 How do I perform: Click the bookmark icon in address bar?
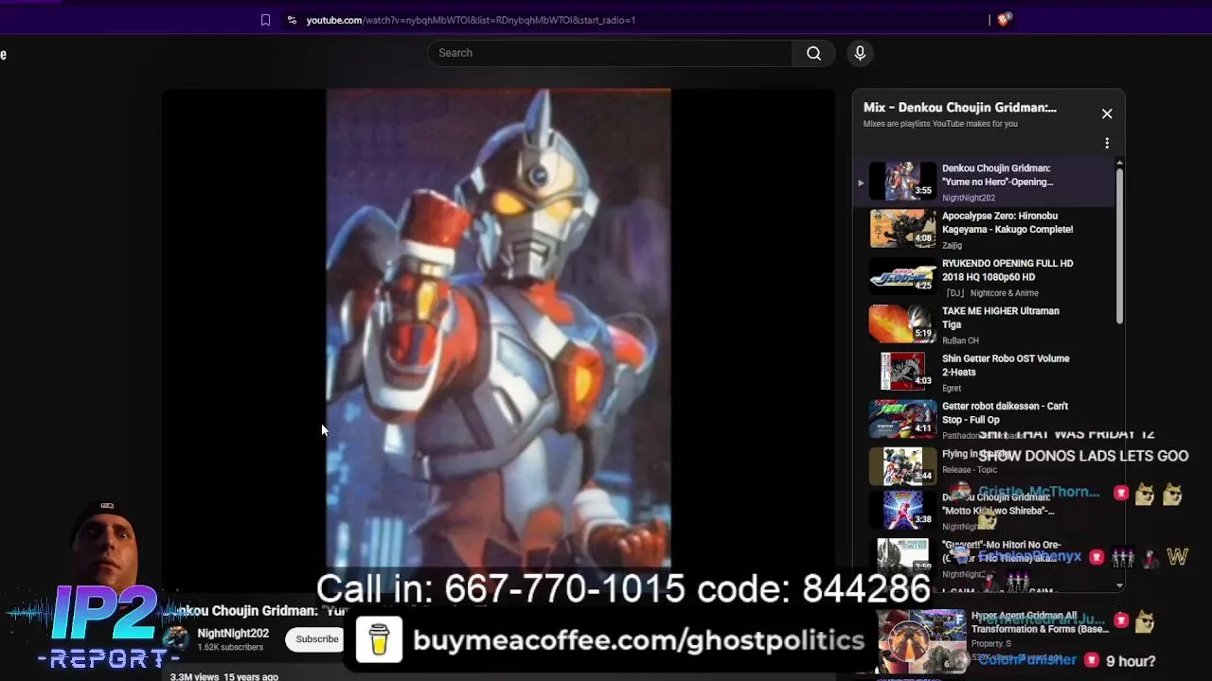(x=265, y=20)
